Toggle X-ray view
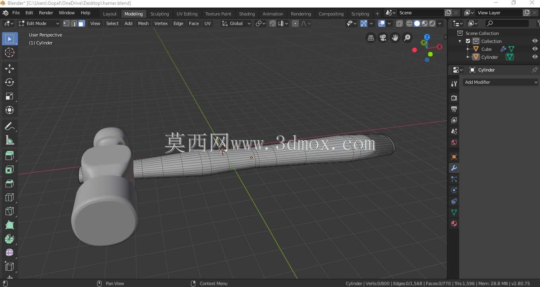This screenshot has width=540, height=287. (400, 23)
